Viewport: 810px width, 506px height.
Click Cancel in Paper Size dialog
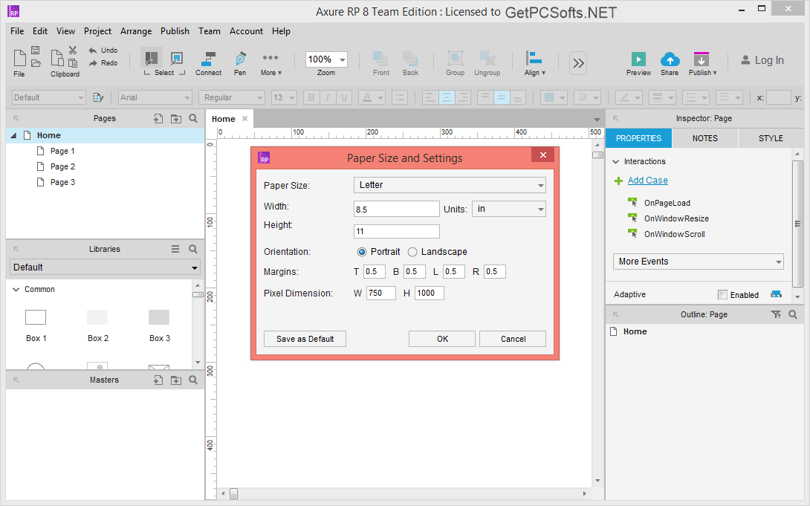(x=513, y=339)
